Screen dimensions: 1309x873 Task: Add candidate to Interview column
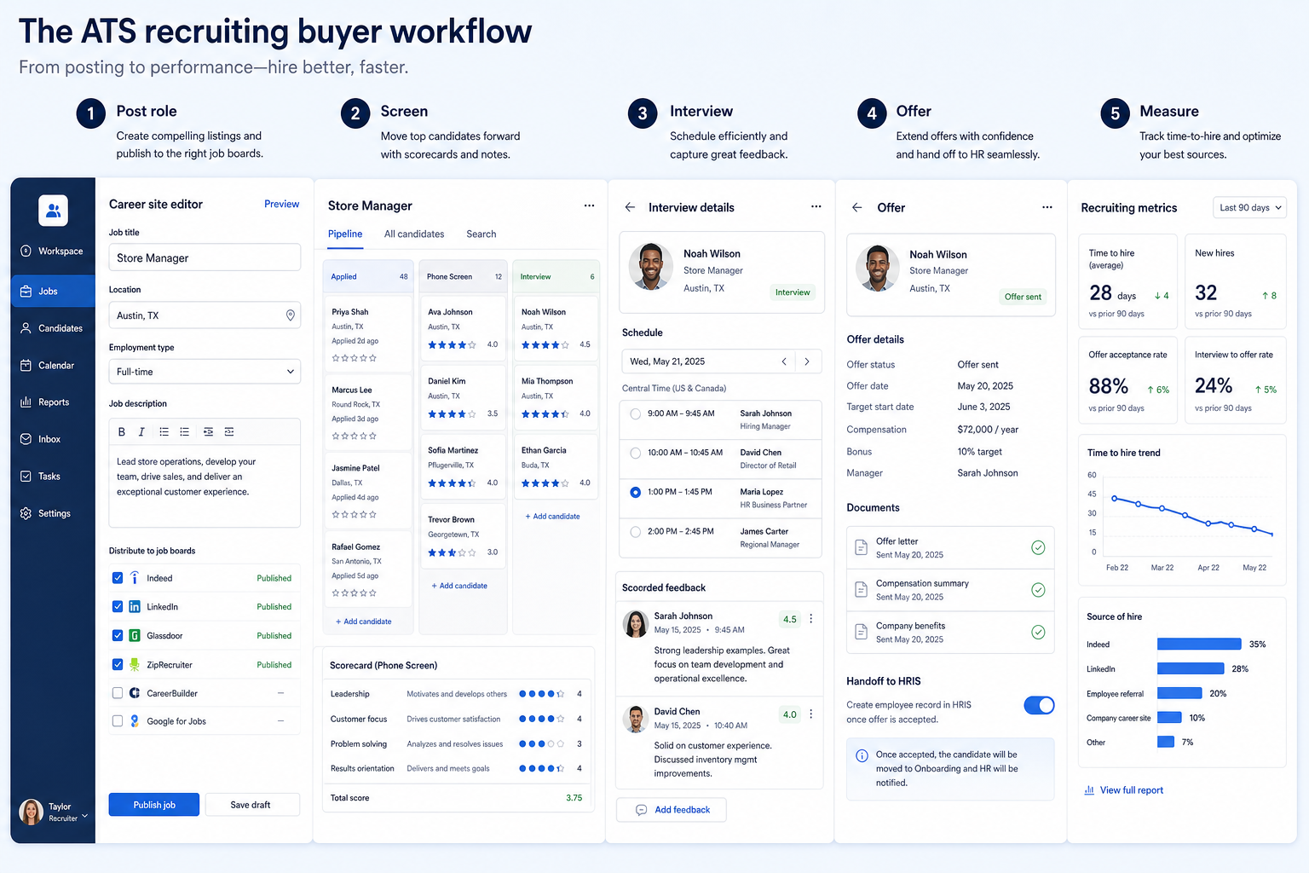click(x=552, y=517)
